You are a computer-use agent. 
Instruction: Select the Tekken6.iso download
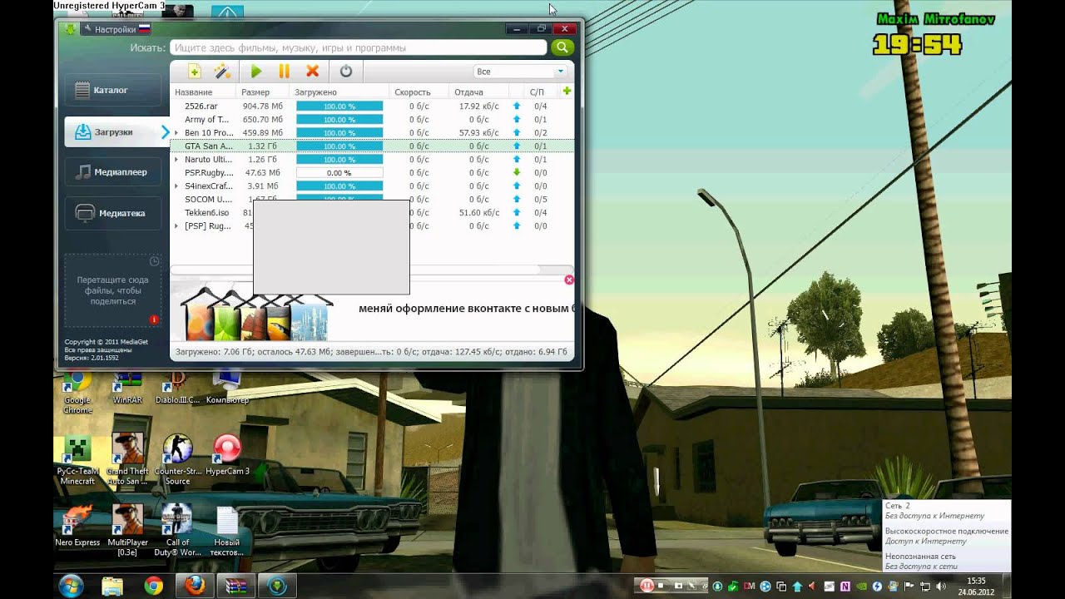coord(372,213)
